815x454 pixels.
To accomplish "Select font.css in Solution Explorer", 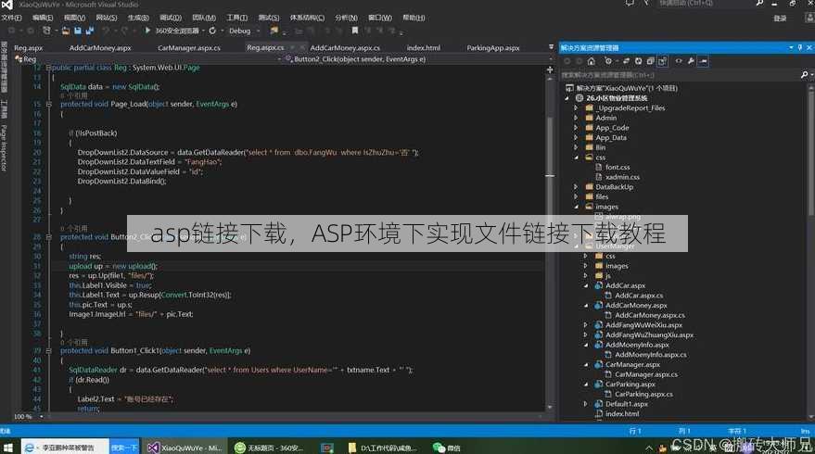I will click(x=618, y=168).
